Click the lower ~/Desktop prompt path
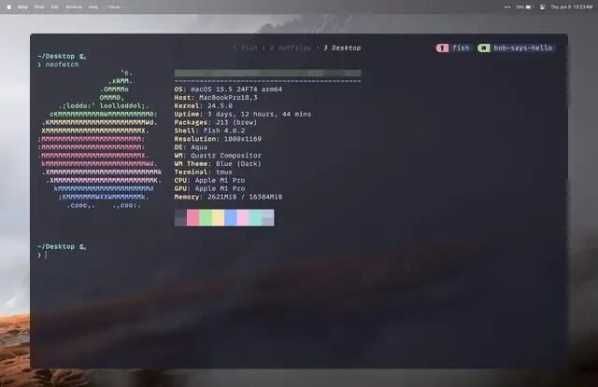Screen dimensions: 598x387 (56, 246)
